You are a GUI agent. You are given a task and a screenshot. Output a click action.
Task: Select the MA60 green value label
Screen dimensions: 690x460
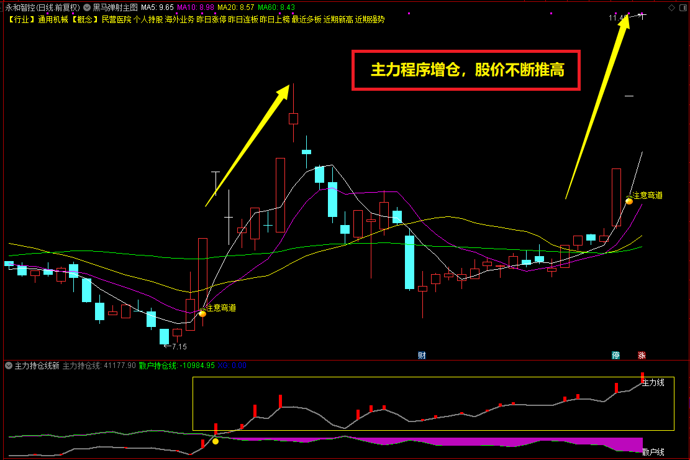pyautogui.click(x=276, y=7)
